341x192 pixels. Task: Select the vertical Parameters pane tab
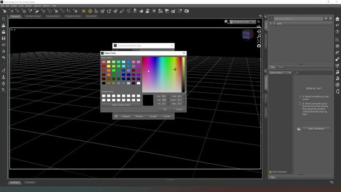(266, 83)
